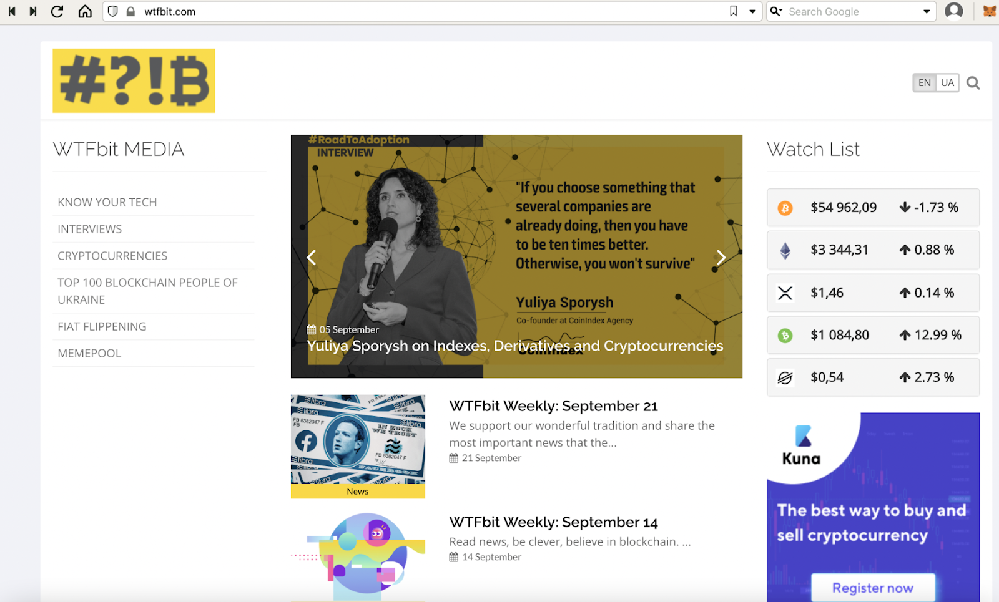Select the $1 084,80 price value
999x602 pixels.
click(840, 335)
